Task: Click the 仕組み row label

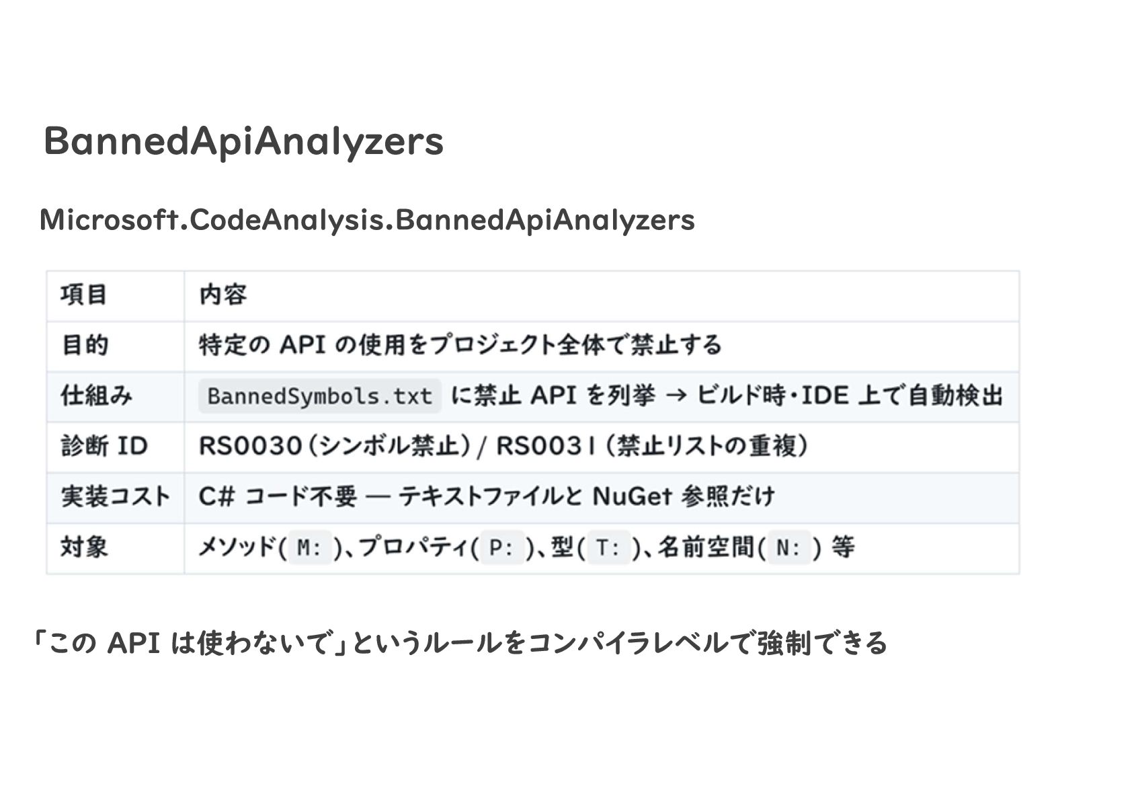Action: 97,395
